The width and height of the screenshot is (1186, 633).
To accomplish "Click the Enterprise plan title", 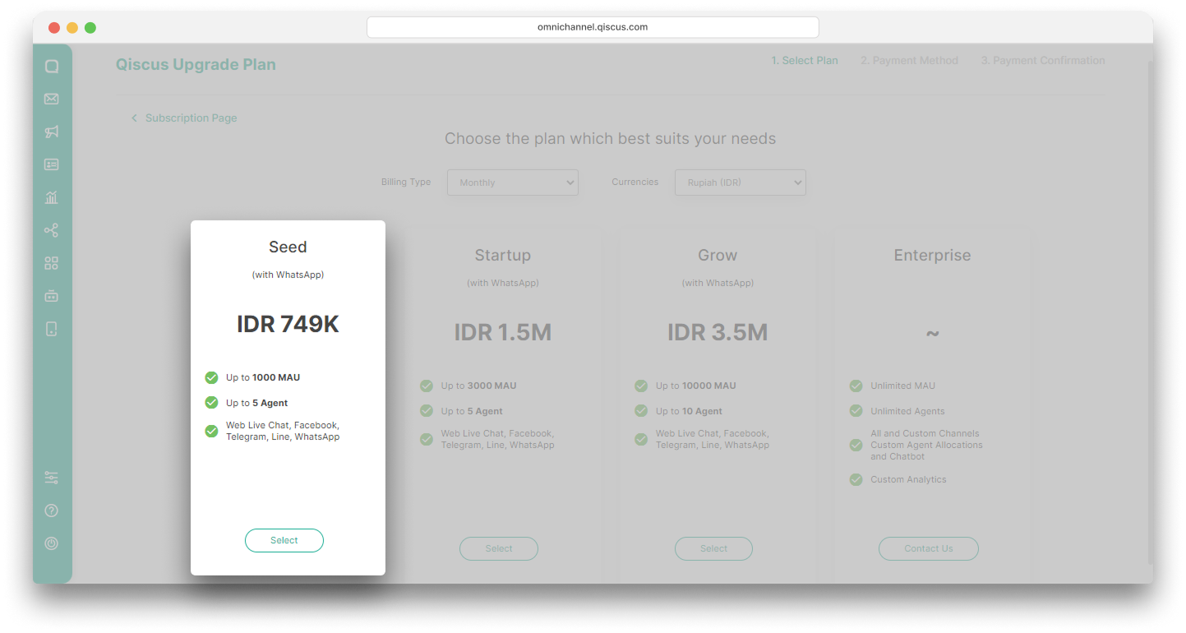I will tap(932, 255).
